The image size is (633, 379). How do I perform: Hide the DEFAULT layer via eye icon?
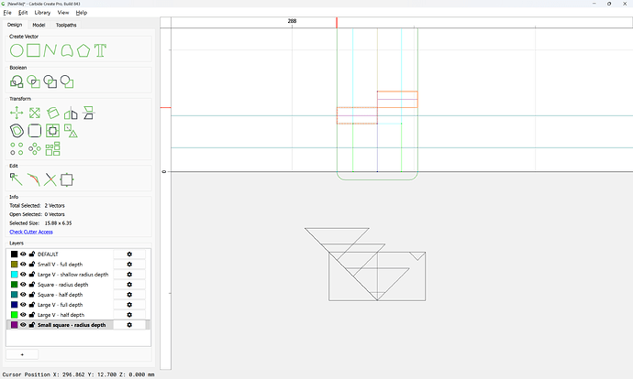click(x=23, y=254)
